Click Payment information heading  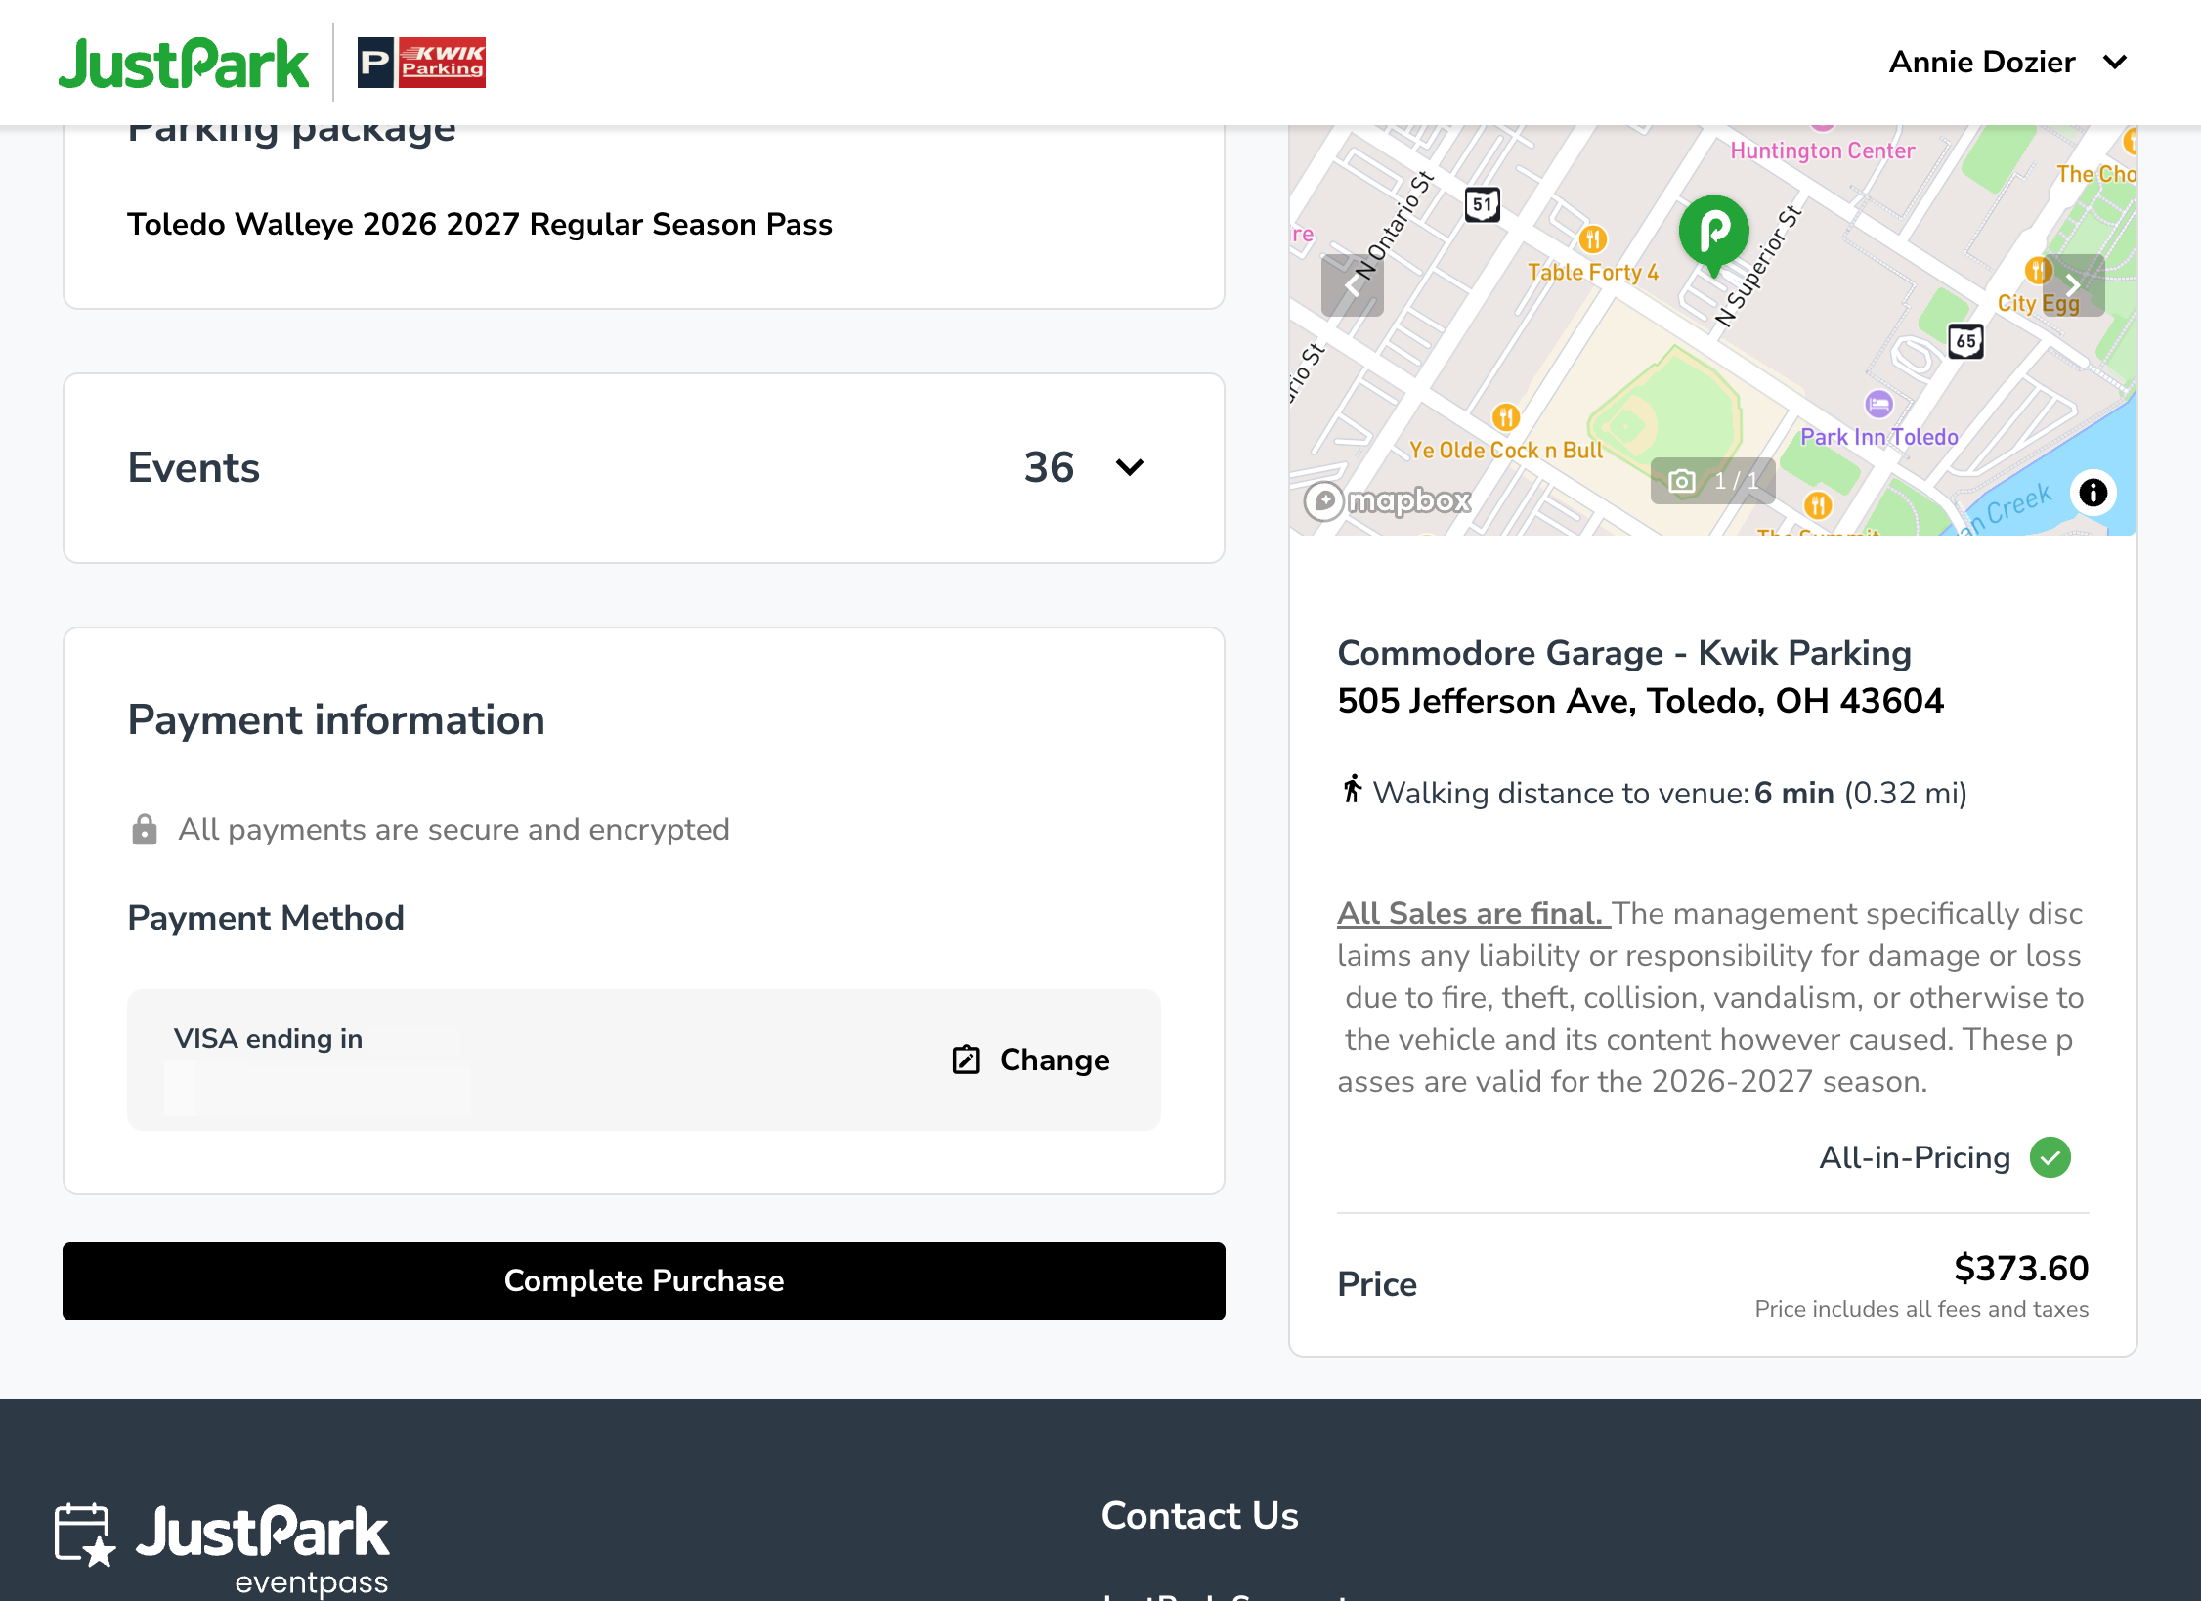point(336,720)
